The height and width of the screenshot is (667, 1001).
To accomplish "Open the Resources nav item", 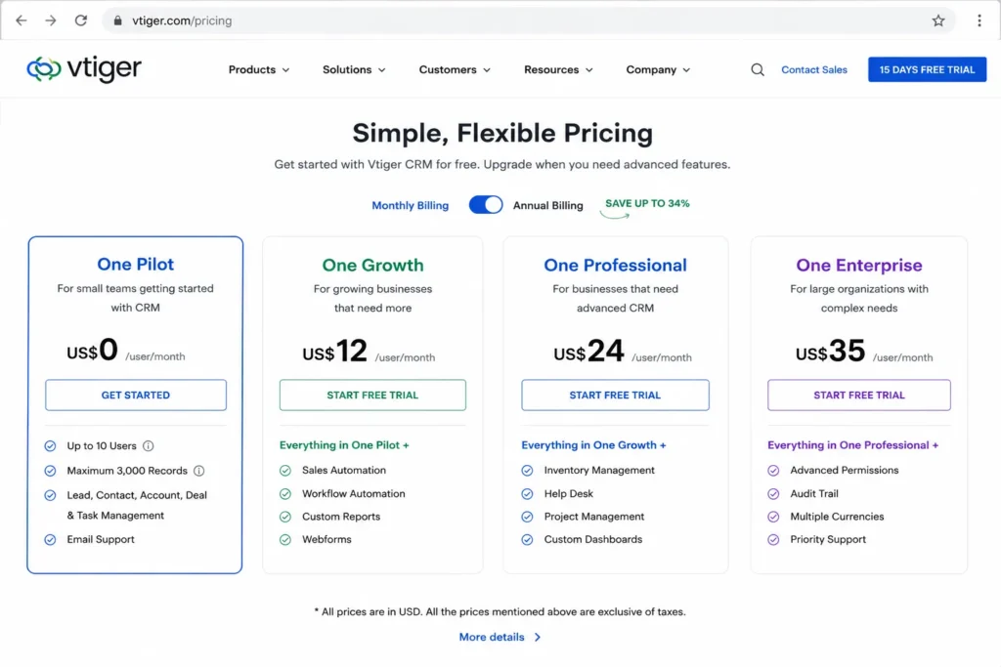I will [551, 69].
